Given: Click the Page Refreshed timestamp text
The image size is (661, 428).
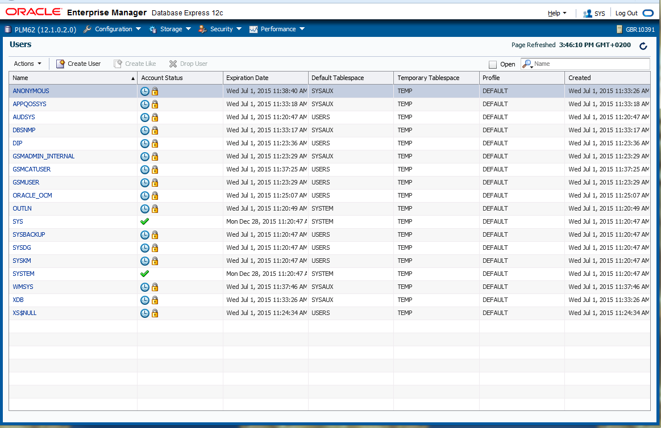Looking at the screenshot, I should 571,45.
